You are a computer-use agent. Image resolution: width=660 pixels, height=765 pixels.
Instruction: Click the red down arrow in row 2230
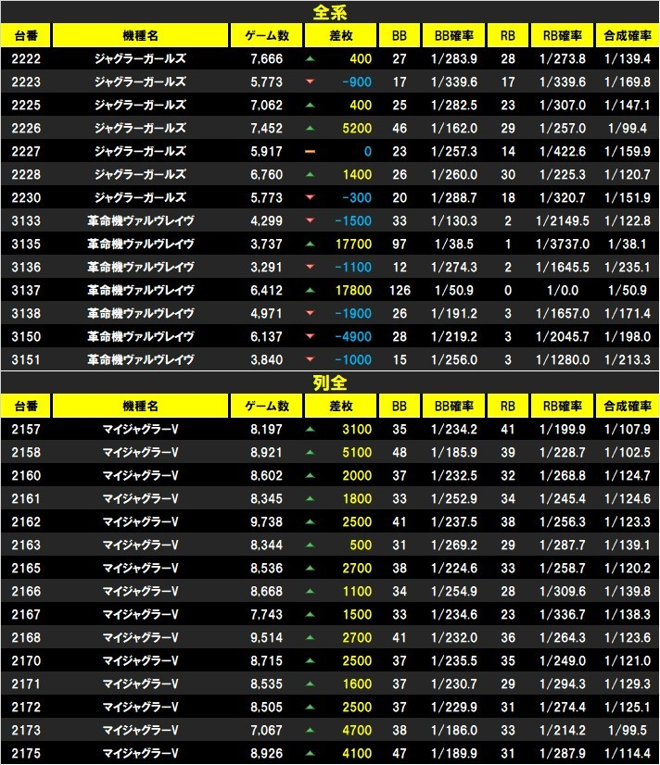pos(310,197)
